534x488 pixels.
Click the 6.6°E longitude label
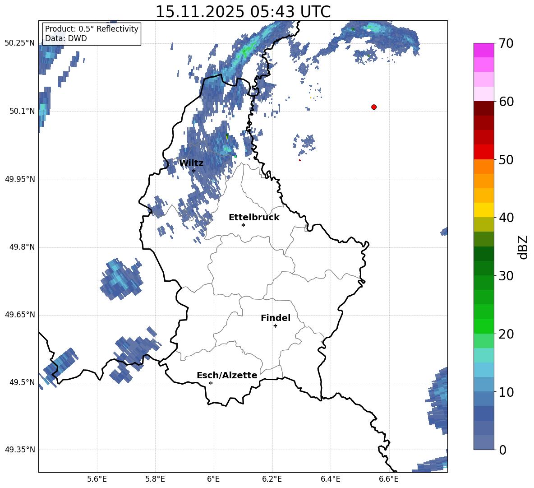[x=389, y=479]
